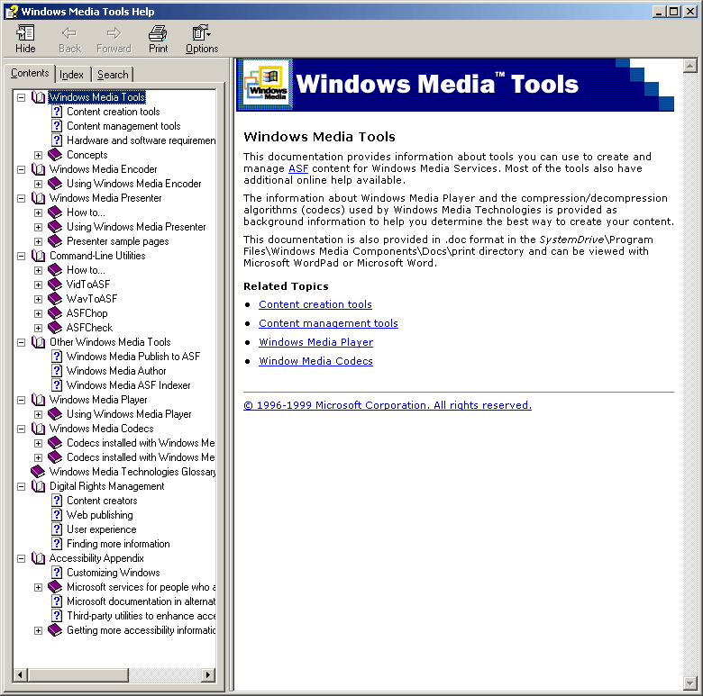703x696 pixels.
Task: Collapse the Windows Media Player node
Action: coord(21,400)
